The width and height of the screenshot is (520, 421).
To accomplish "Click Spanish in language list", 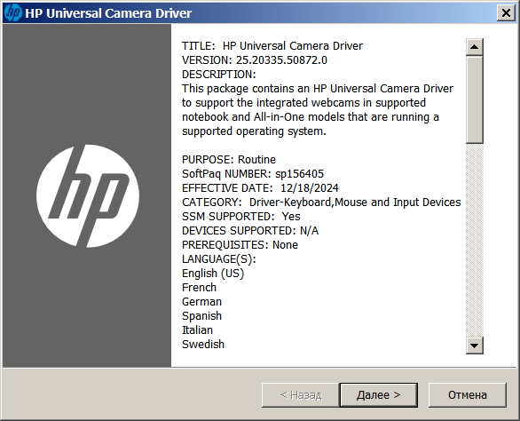I will click(201, 316).
